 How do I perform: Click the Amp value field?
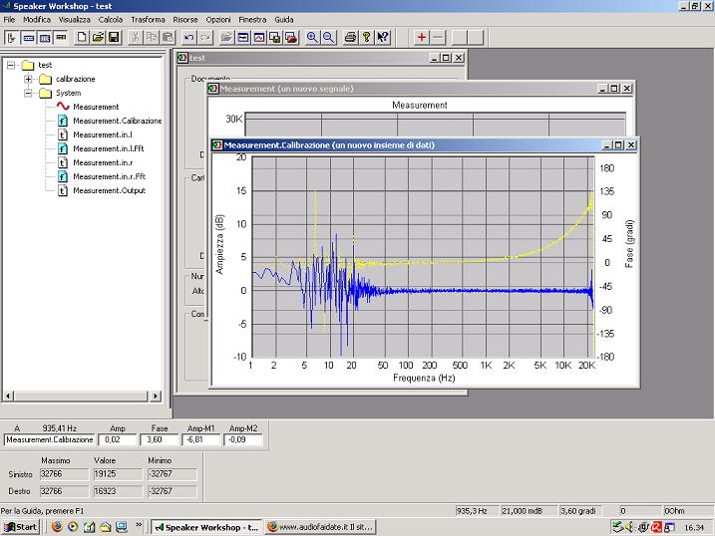pyautogui.click(x=118, y=440)
